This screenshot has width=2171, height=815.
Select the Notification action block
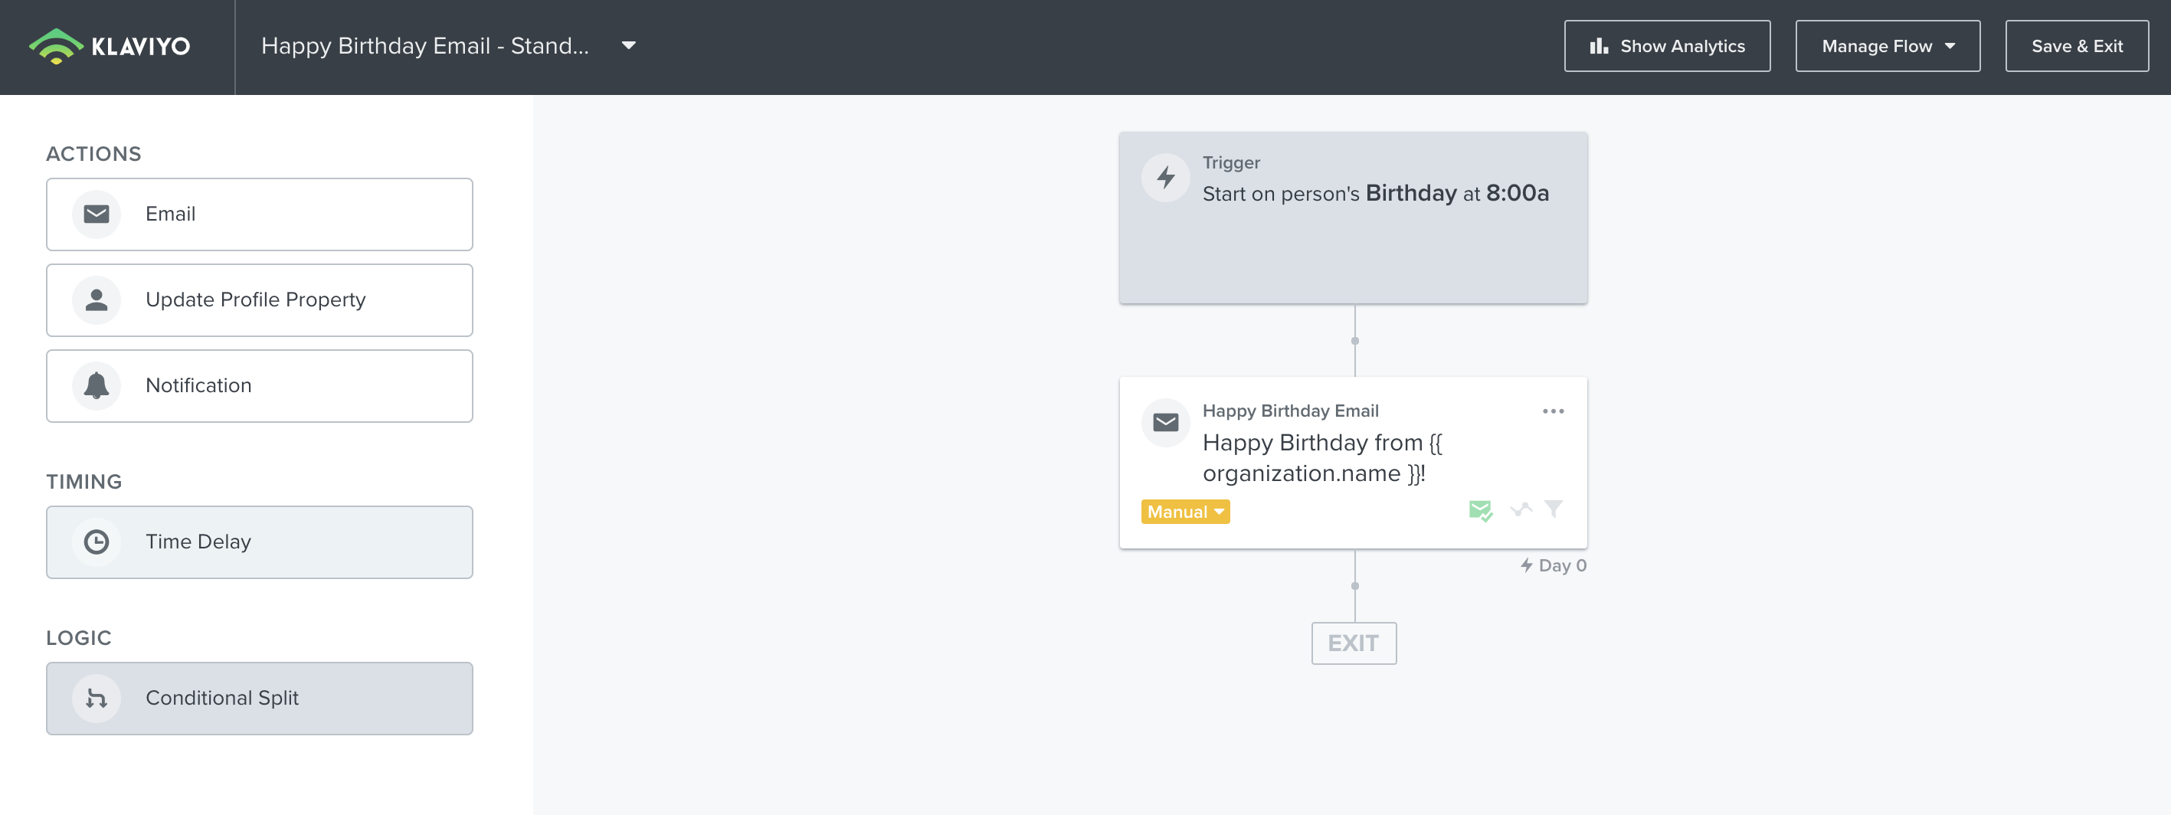260,386
